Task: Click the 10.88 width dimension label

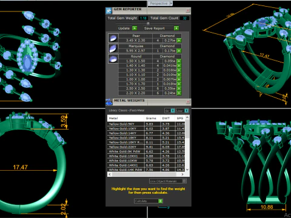Action: pos(267,207)
